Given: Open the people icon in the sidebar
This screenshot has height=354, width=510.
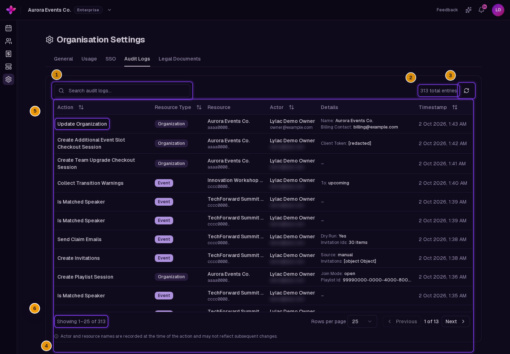Looking at the screenshot, I should point(8,41).
